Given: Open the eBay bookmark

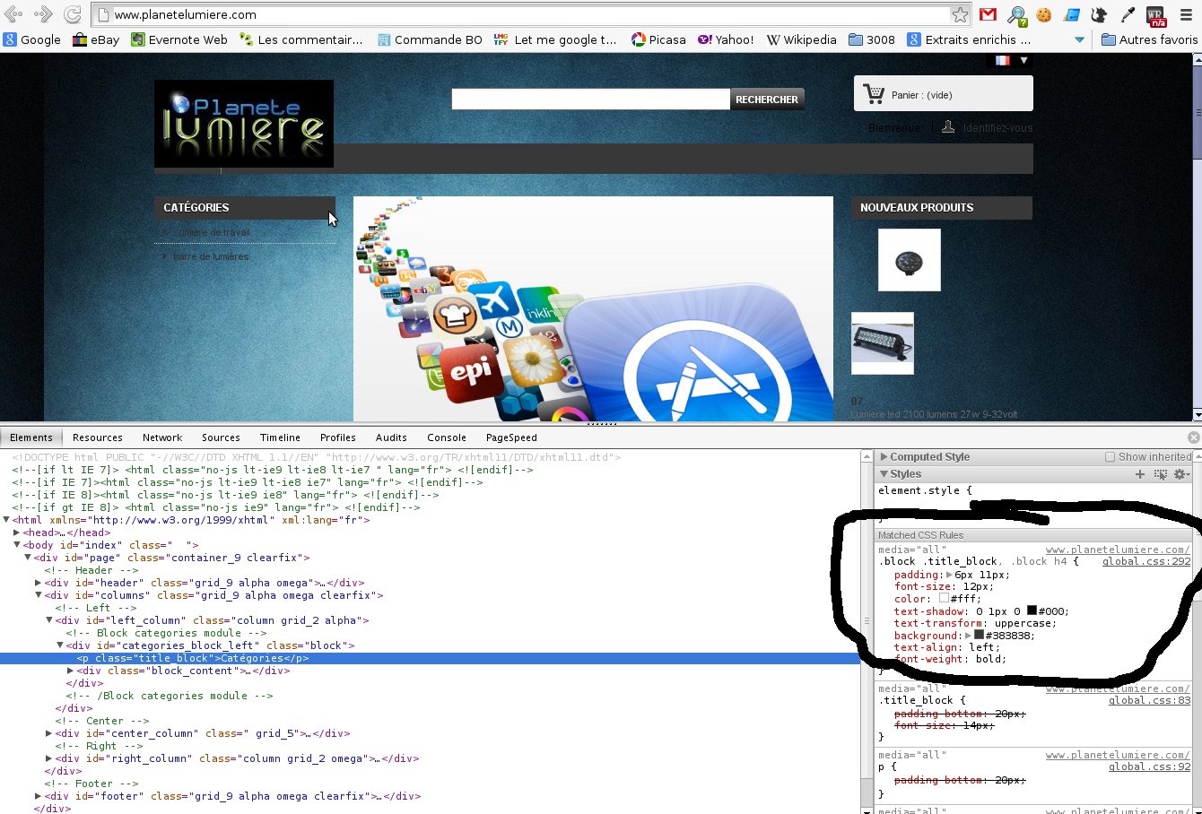Looking at the screenshot, I should click(x=96, y=39).
